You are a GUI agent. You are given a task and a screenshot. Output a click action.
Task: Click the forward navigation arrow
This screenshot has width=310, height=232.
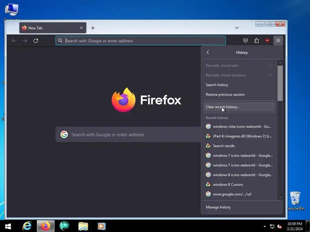pos(25,41)
